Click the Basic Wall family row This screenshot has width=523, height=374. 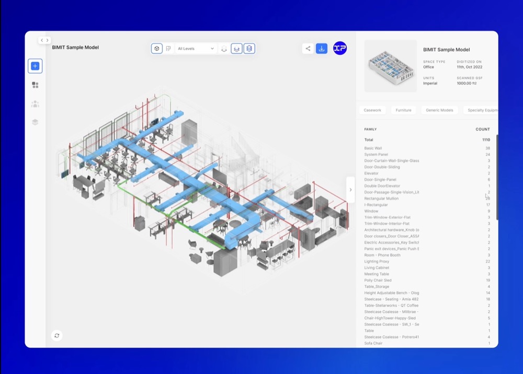pos(427,148)
